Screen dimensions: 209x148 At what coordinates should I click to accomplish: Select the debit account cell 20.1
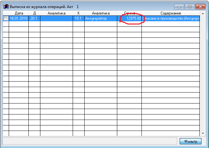[34, 19]
